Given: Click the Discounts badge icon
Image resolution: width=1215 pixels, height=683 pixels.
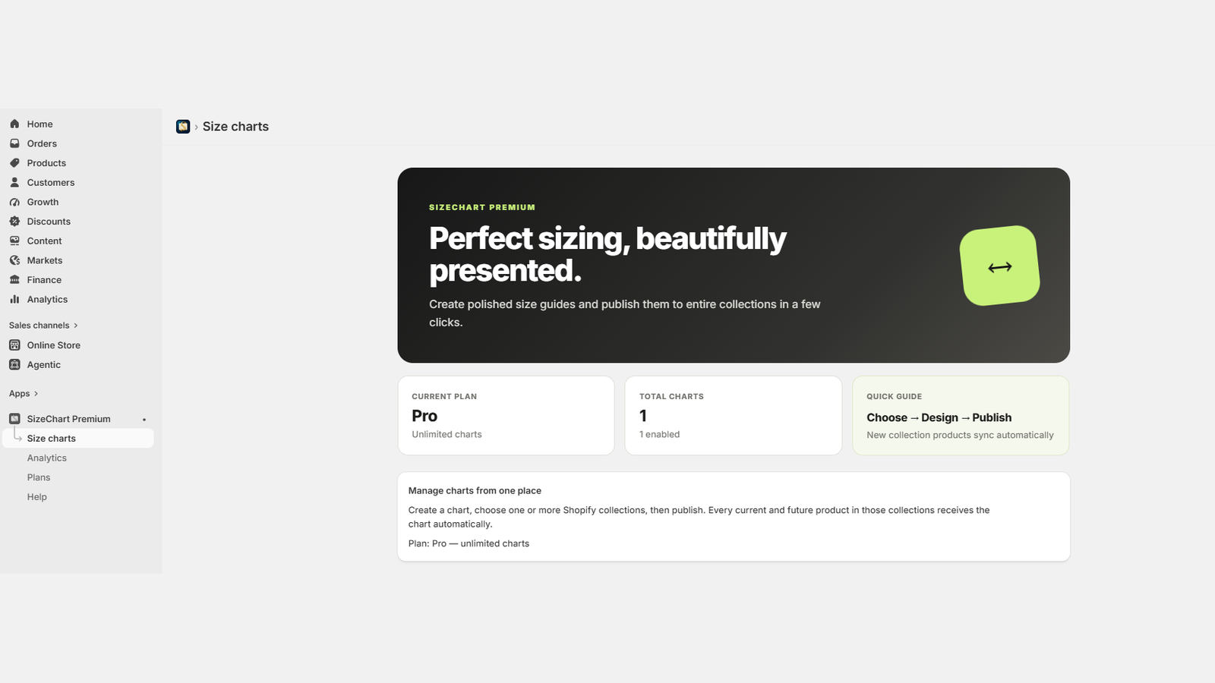Looking at the screenshot, I should pyautogui.click(x=14, y=222).
